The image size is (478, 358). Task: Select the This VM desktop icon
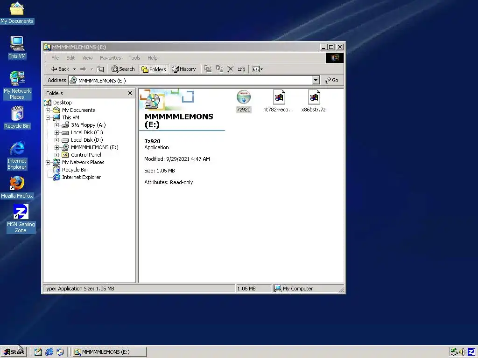[17, 48]
